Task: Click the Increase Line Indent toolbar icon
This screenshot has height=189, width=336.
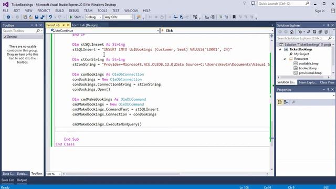Action: (x=213, y=17)
